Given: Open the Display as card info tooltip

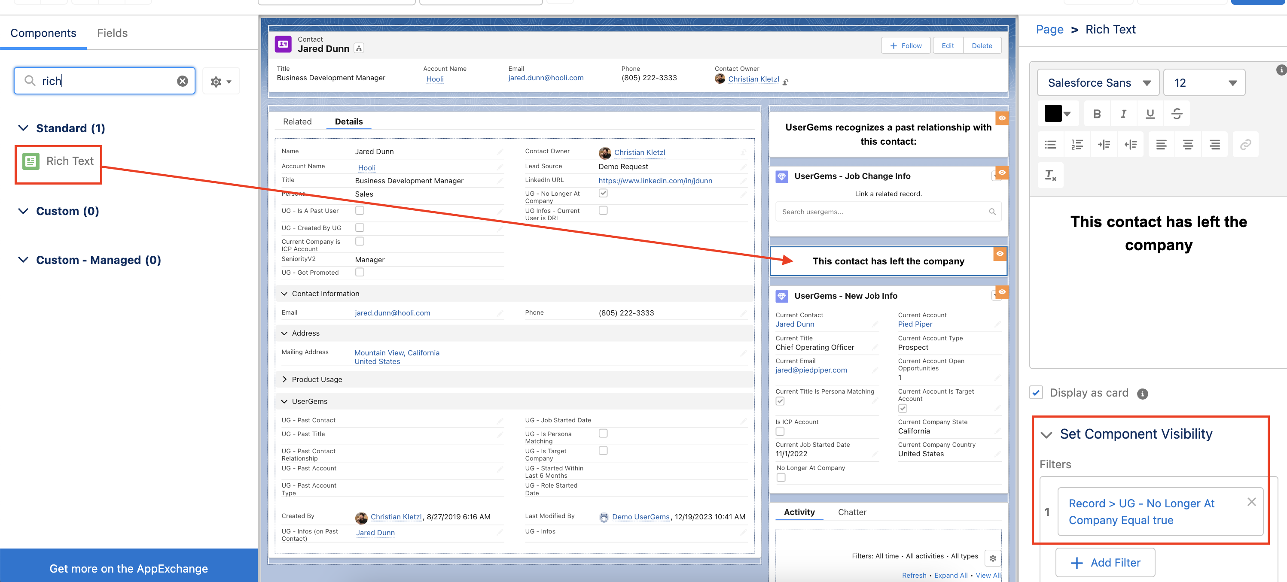Looking at the screenshot, I should click(x=1142, y=394).
